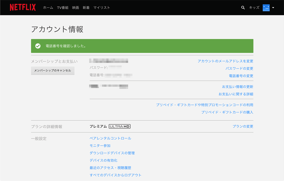Click the Netflix logo
Viewport: 284px width, 181px height.
click(23, 7)
